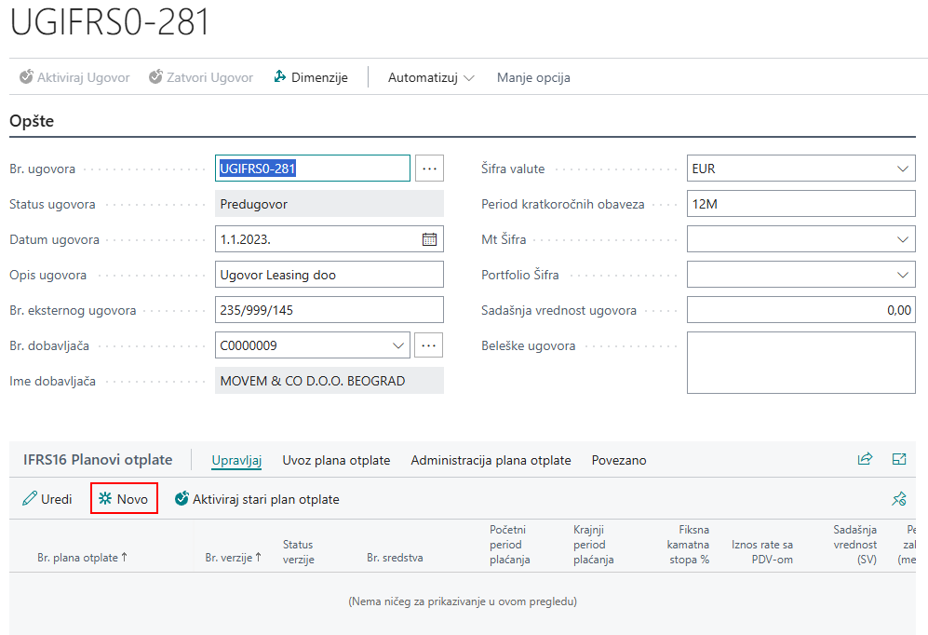Expand the Automatizuj dropdown menu

431,77
